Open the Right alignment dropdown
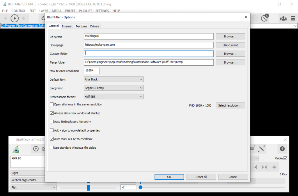The height and width of the screenshot is (196, 298). tap(28, 173)
